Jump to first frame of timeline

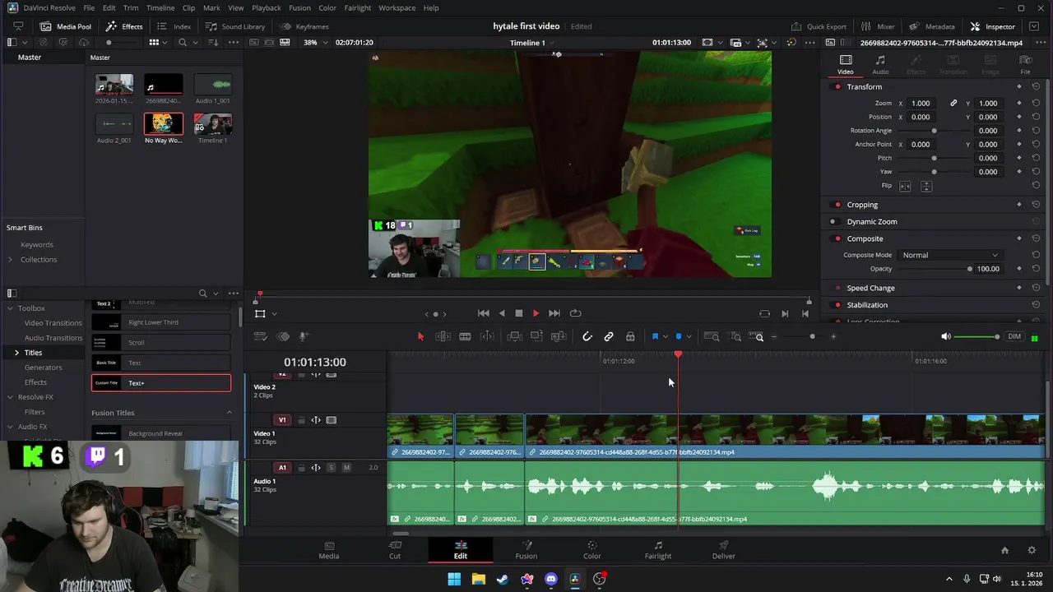coord(484,313)
